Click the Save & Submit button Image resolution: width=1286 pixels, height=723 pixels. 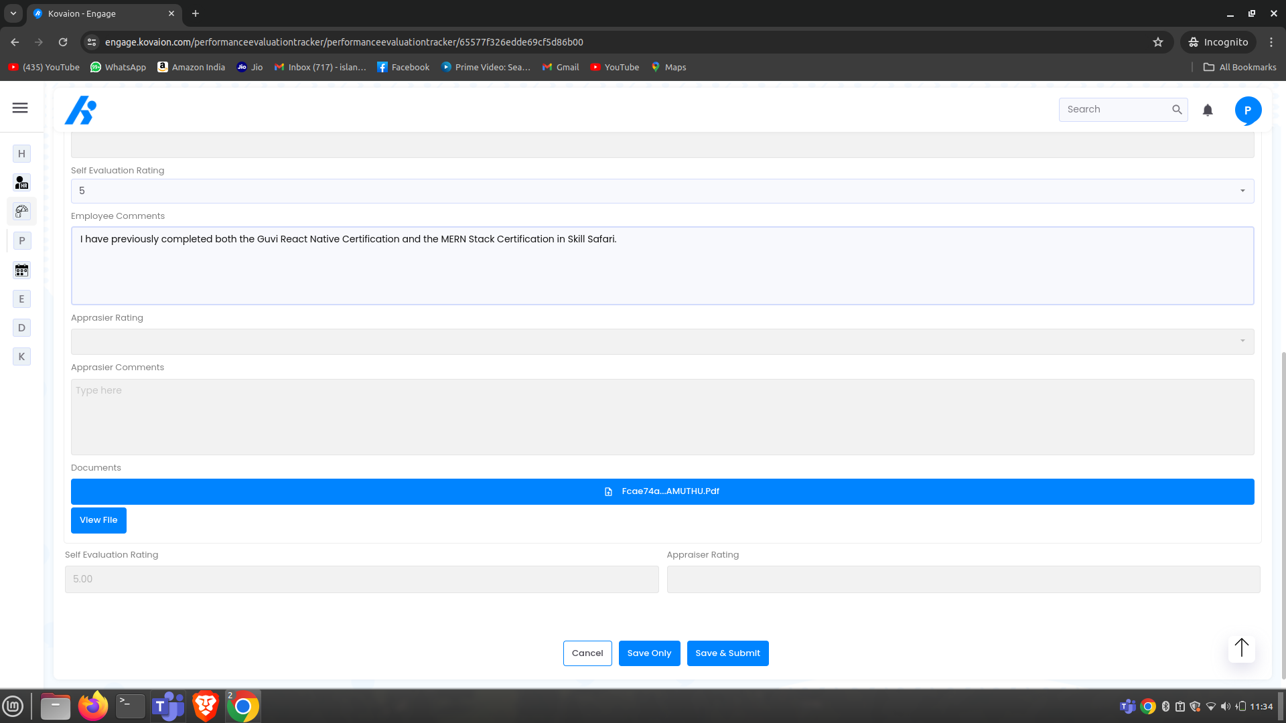pos(727,653)
